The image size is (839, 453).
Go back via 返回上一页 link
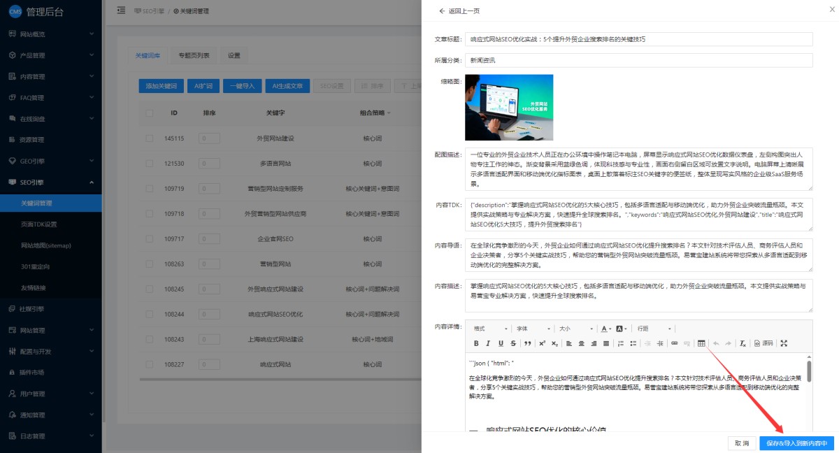point(459,11)
